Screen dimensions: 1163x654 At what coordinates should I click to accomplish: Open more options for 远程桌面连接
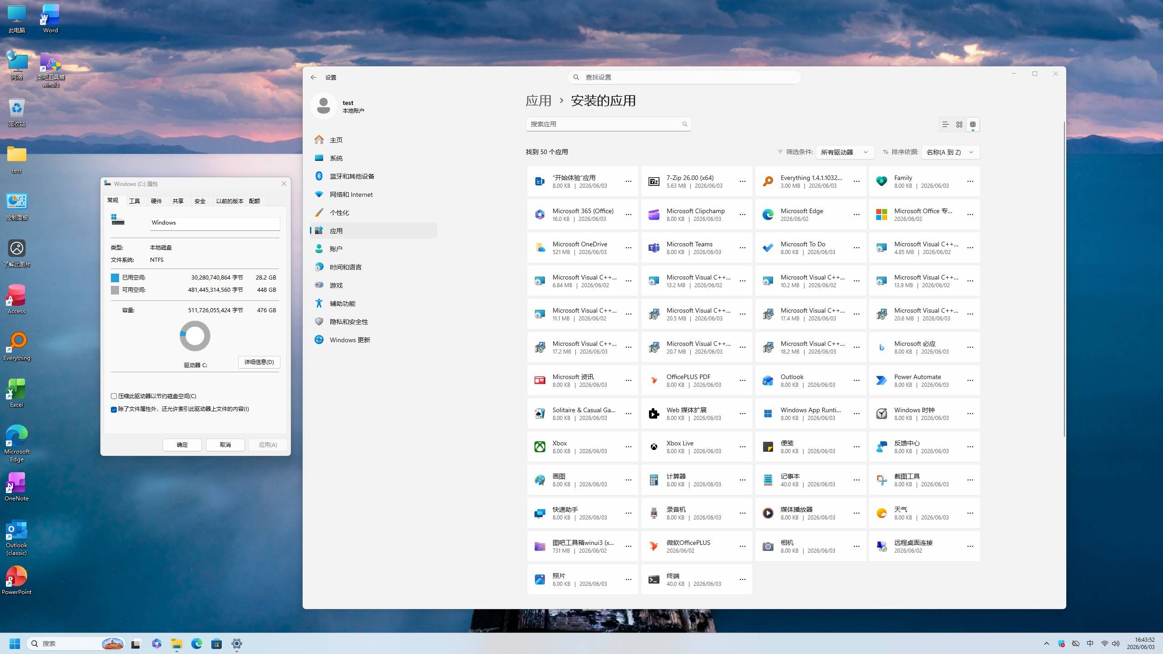coord(970,546)
